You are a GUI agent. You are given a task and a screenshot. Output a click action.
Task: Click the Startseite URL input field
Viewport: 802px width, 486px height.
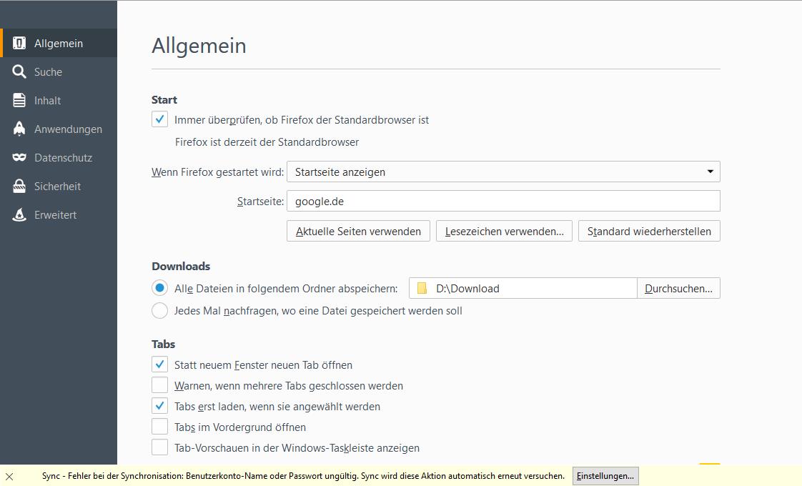[x=503, y=201]
